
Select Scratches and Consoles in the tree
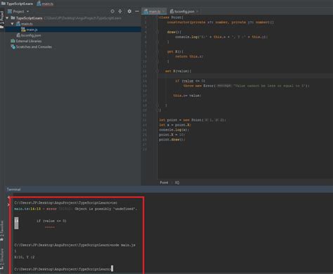click(32, 47)
